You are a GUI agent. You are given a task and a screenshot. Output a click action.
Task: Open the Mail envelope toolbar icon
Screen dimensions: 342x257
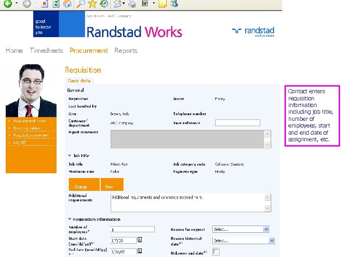(117, 3)
